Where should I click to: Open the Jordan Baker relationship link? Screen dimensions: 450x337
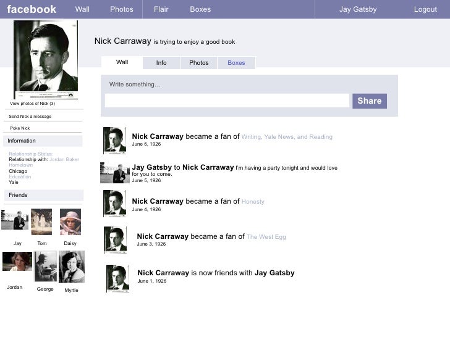[64, 159]
